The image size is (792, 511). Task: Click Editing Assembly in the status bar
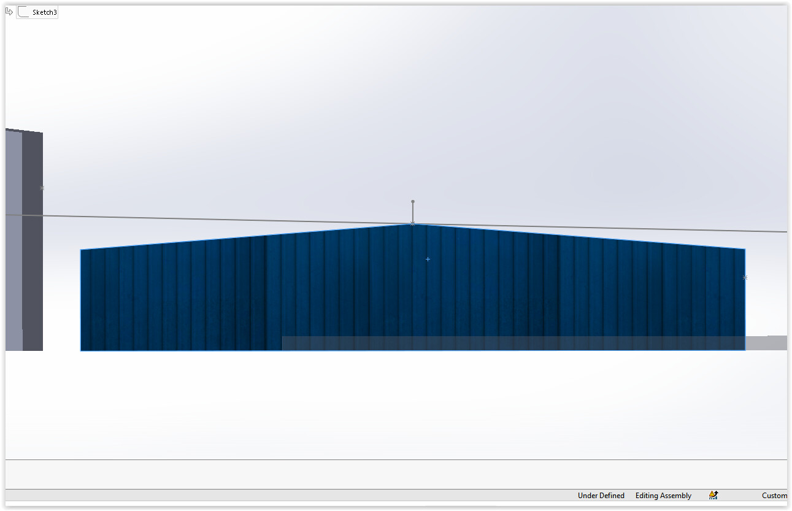[x=663, y=496]
